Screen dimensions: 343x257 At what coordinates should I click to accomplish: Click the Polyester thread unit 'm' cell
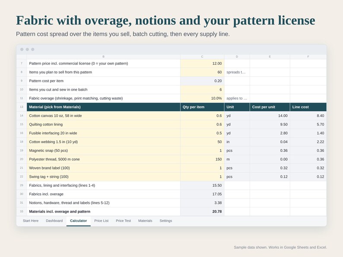(x=237, y=160)
